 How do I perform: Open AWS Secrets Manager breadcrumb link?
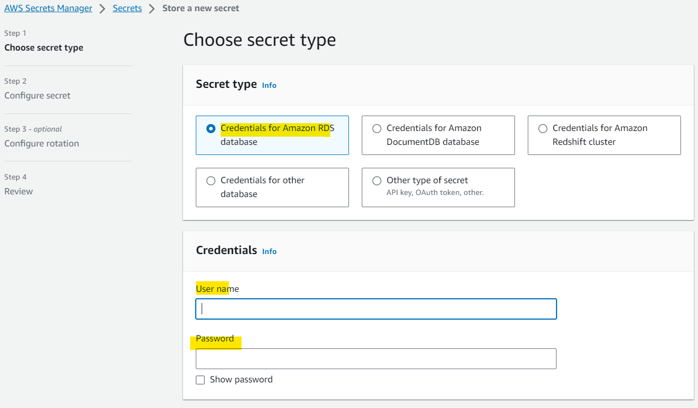48,9
